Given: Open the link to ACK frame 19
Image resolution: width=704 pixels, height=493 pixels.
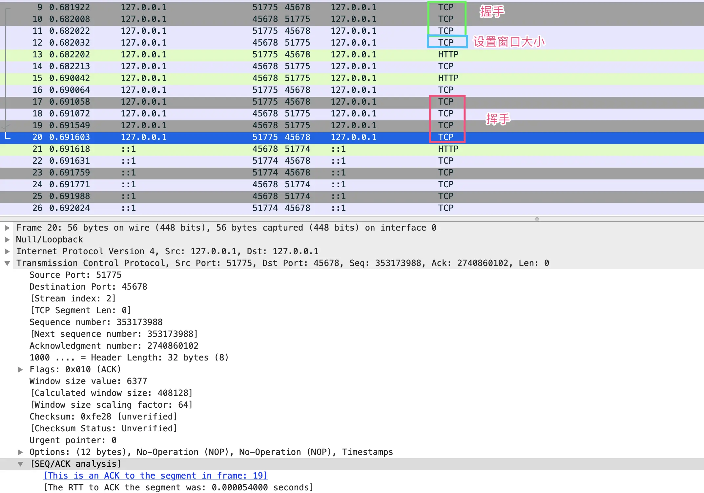Looking at the screenshot, I should click(155, 476).
